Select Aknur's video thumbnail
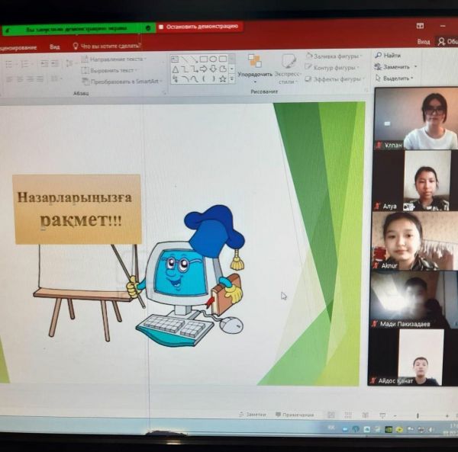 click(x=412, y=240)
